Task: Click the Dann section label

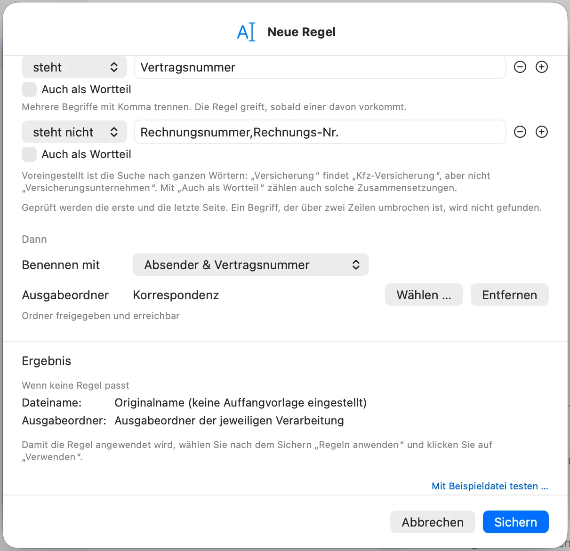Action: click(34, 239)
